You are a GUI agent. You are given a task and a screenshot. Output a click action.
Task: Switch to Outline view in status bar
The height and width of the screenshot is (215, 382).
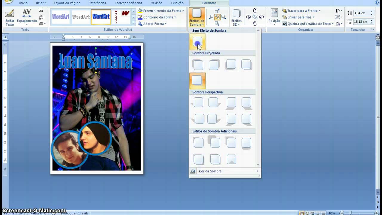coord(317,213)
